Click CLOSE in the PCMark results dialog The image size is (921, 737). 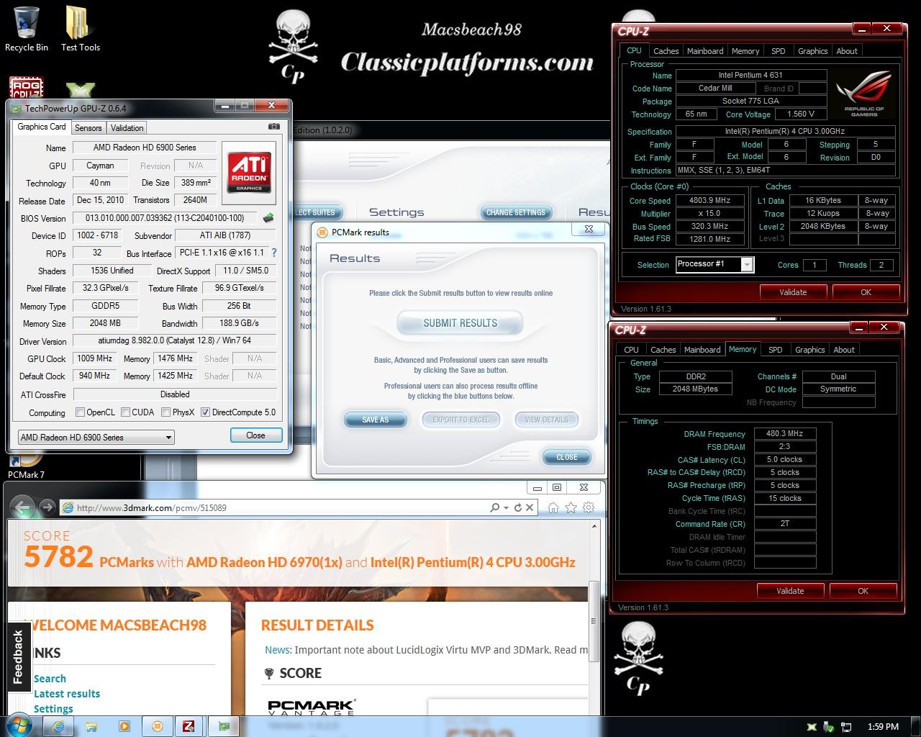click(566, 457)
